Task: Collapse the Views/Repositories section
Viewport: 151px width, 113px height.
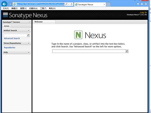Action: point(29,43)
